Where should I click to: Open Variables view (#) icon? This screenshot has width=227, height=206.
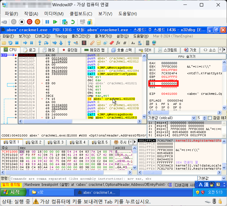point(125,43)
